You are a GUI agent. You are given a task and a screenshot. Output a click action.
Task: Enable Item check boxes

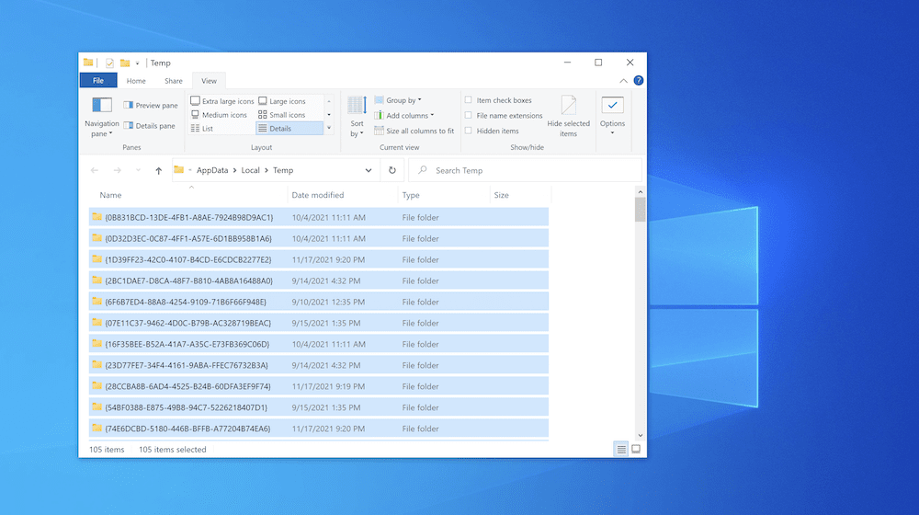pos(469,100)
